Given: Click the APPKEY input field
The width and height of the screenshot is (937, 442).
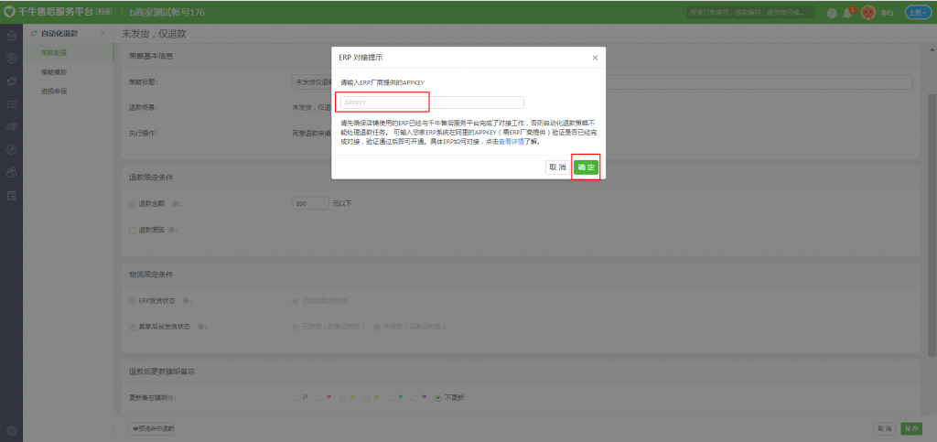Looking at the screenshot, I should (430, 102).
